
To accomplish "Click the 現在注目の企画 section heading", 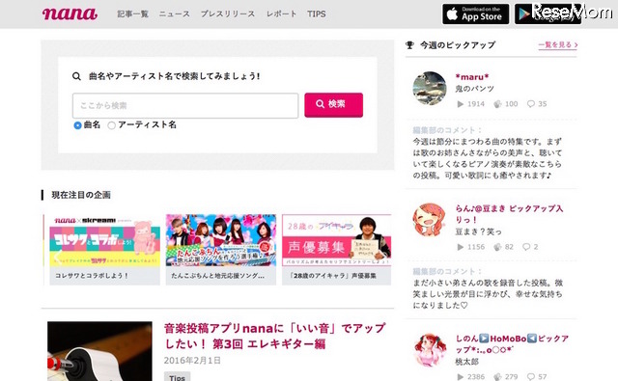I will [81, 195].
